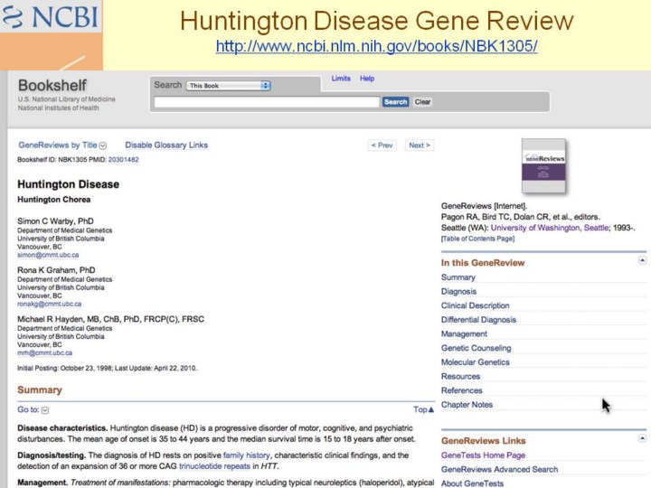Collapse the 'In this GeneReview' panel
This screenshot has height=488, width=651.
click(x=641, y=261)
